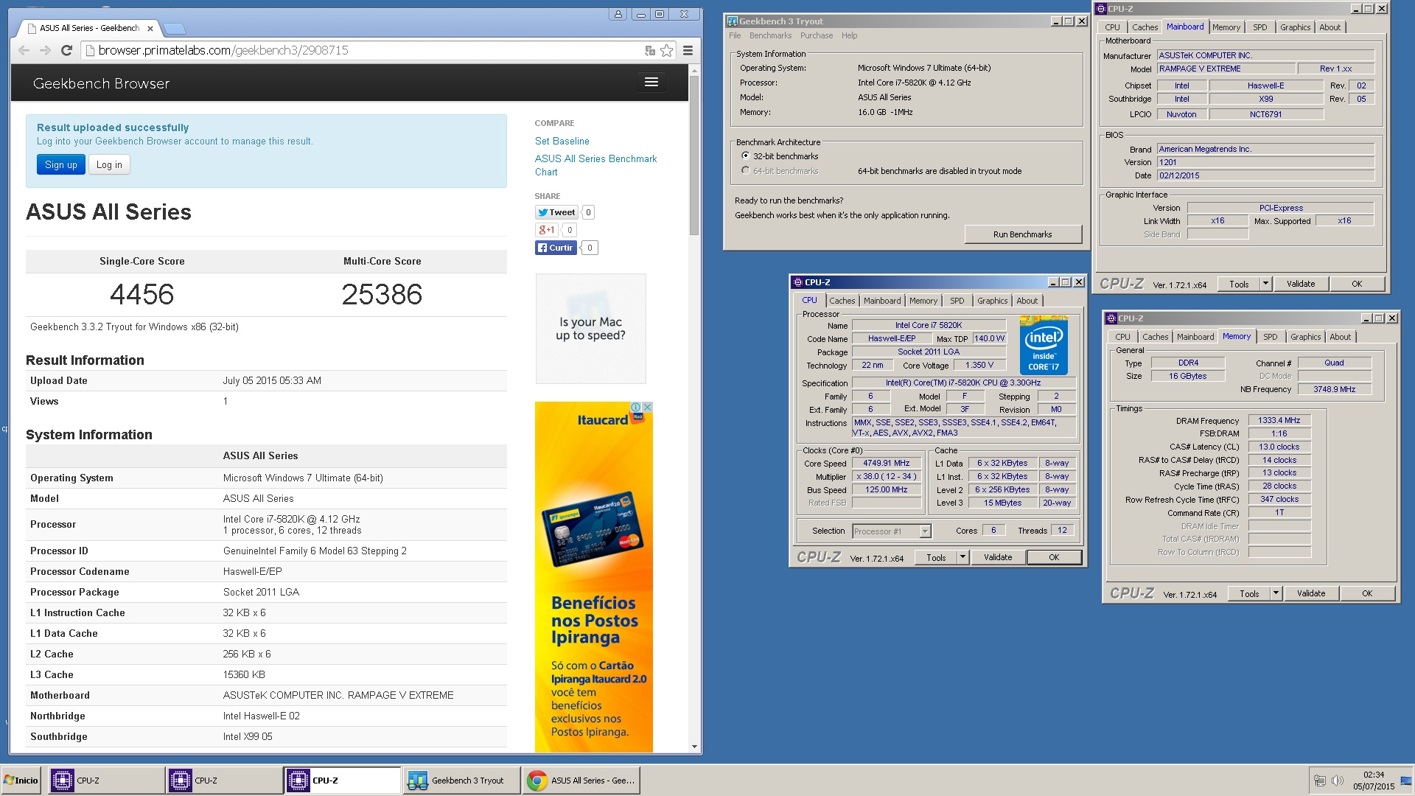Click the browser vertical scrollbar thumb
This screenshot has width=1415, height=796.
[693, 156]
